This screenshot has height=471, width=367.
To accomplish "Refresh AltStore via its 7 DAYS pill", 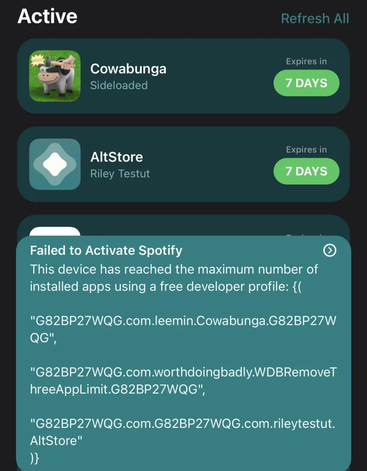I will (x=306, y=171).
